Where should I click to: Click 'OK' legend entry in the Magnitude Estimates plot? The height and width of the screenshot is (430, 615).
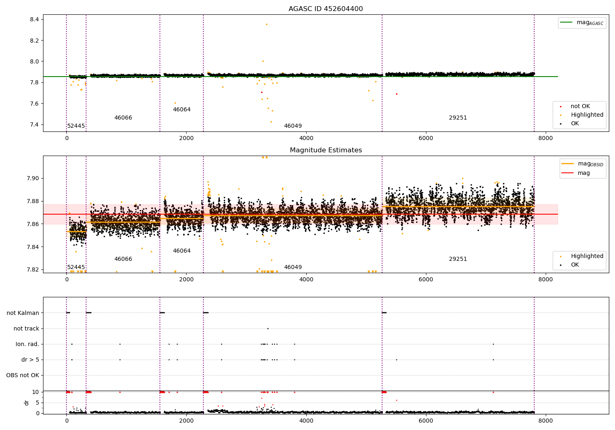pyautogui.click(x=575, y=265)
